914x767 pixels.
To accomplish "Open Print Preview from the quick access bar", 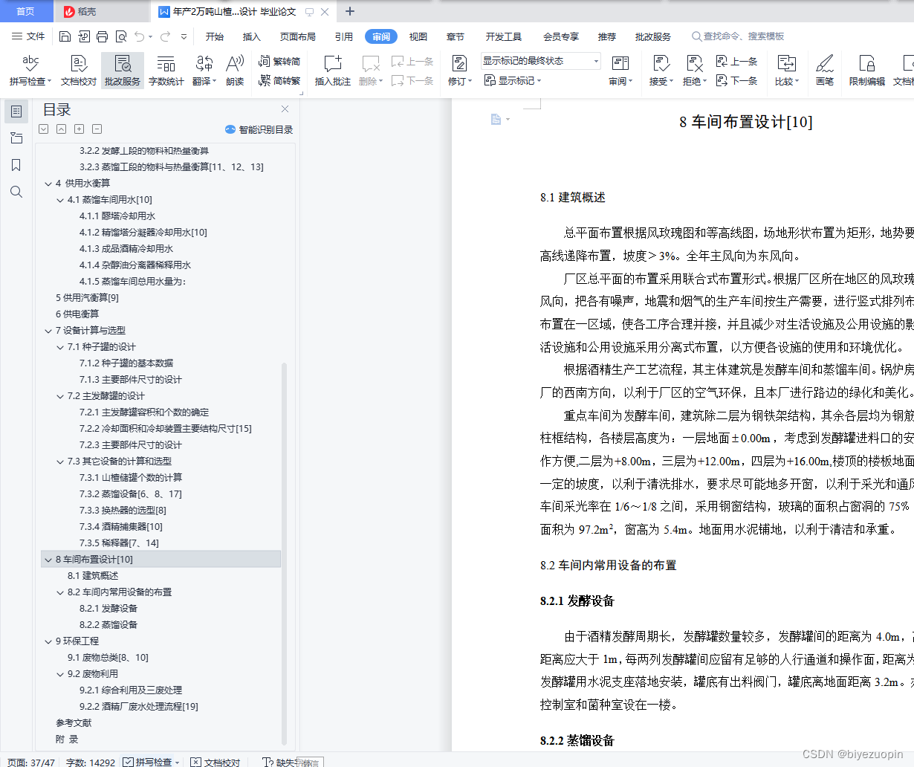I will 120,36.
